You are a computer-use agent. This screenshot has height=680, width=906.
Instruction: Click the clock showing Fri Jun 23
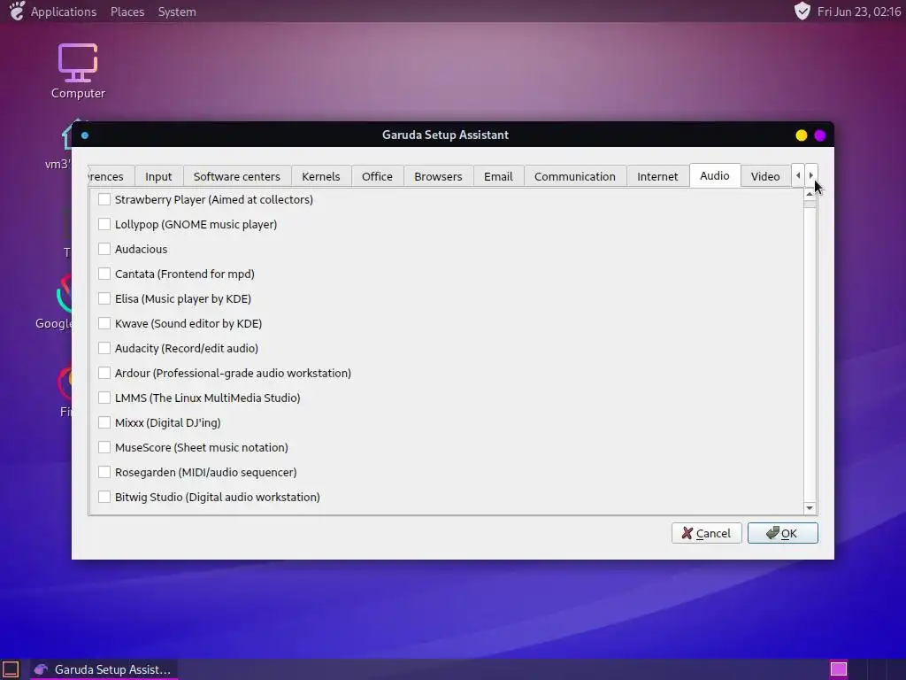[x=858, y=12]
